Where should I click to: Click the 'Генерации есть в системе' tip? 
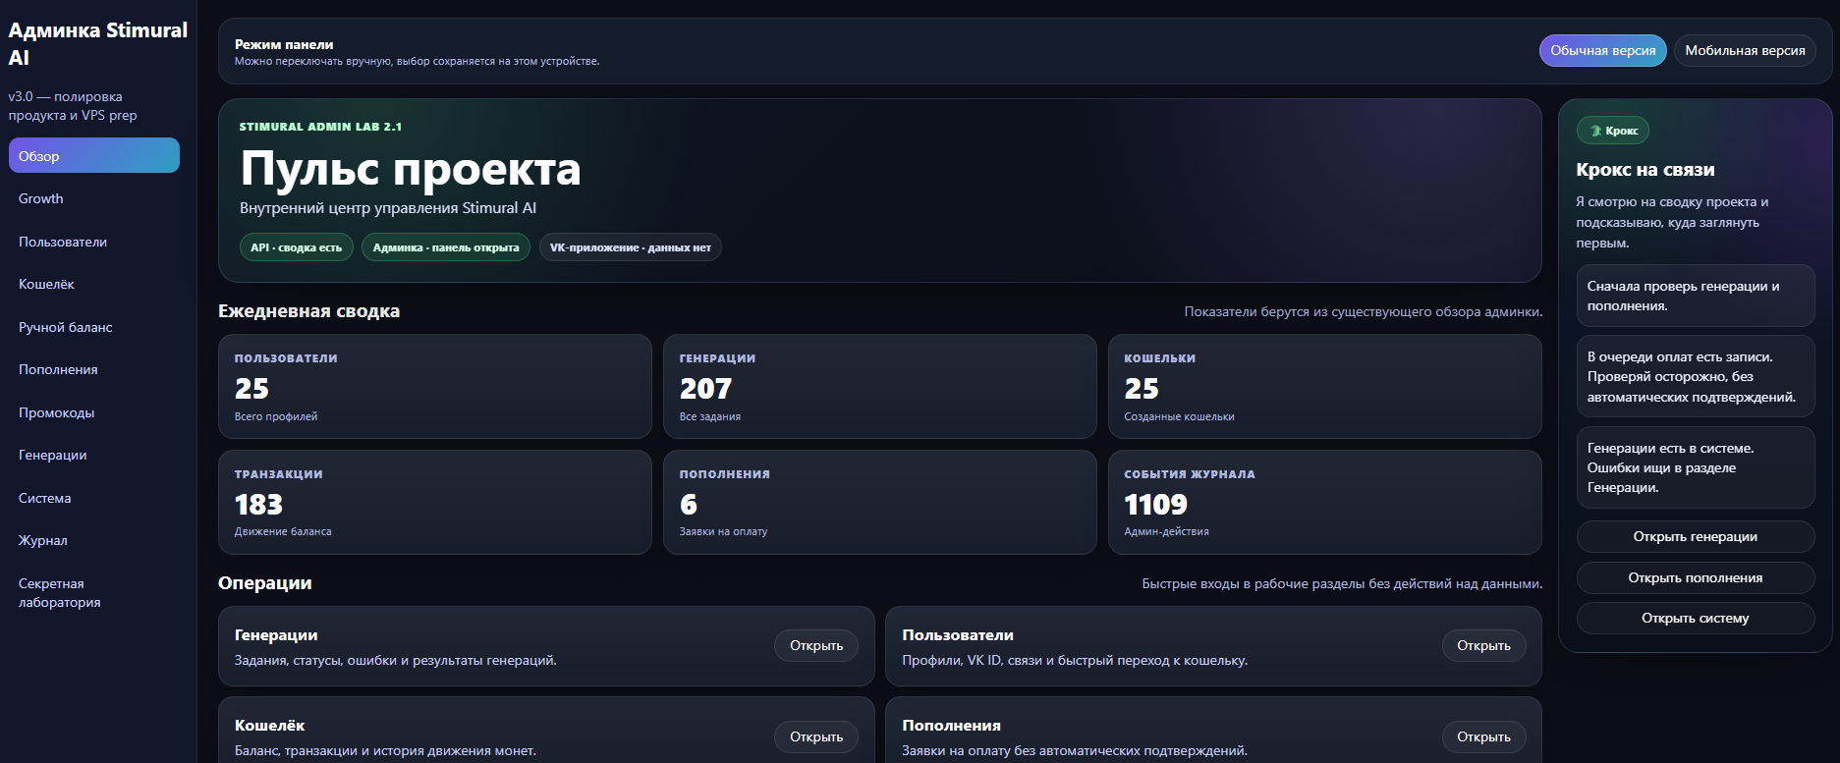pyautogui.click(x=1695, y=467)
